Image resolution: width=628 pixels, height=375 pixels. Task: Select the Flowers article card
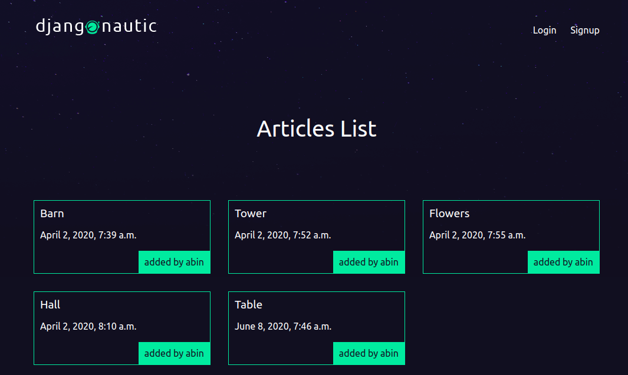tap(511, 237)
